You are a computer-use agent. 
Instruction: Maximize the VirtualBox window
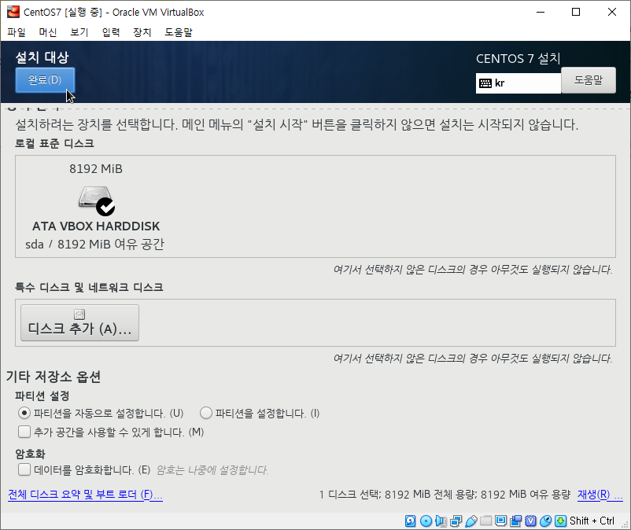click(576, 12)
